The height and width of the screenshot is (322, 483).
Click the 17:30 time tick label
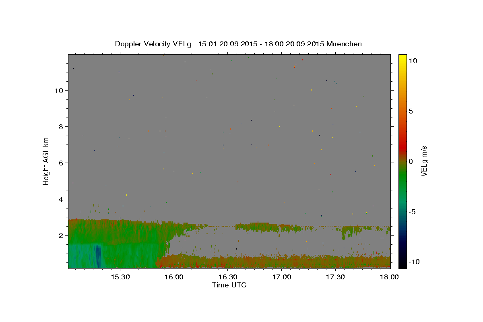[335, 277]
